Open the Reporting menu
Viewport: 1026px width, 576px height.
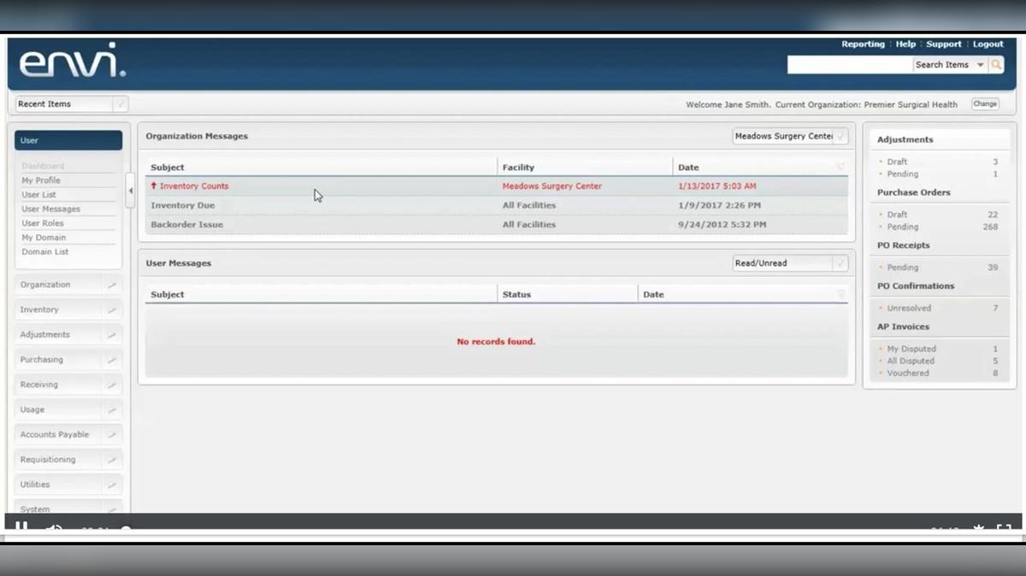click(863, 44)
